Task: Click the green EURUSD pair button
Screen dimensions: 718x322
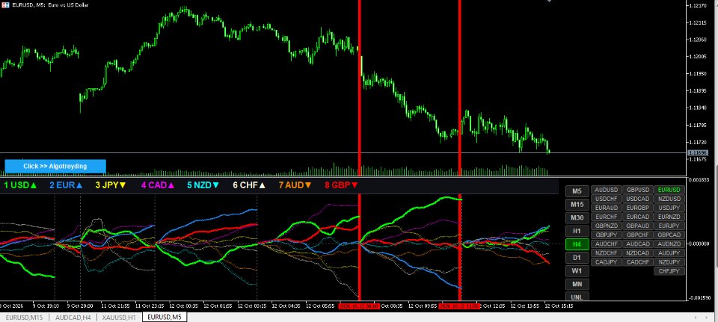Action: tap(669, 190)
